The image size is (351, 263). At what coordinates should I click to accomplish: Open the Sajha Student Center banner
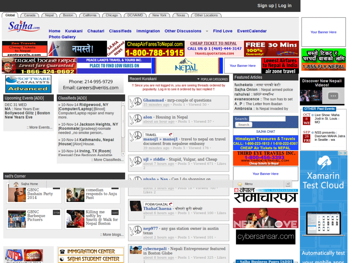tap(90, 259)
